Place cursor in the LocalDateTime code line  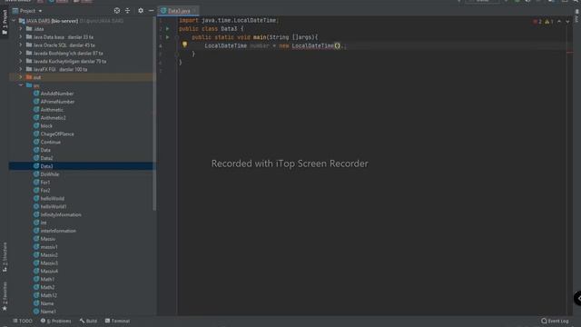(275, 45)
